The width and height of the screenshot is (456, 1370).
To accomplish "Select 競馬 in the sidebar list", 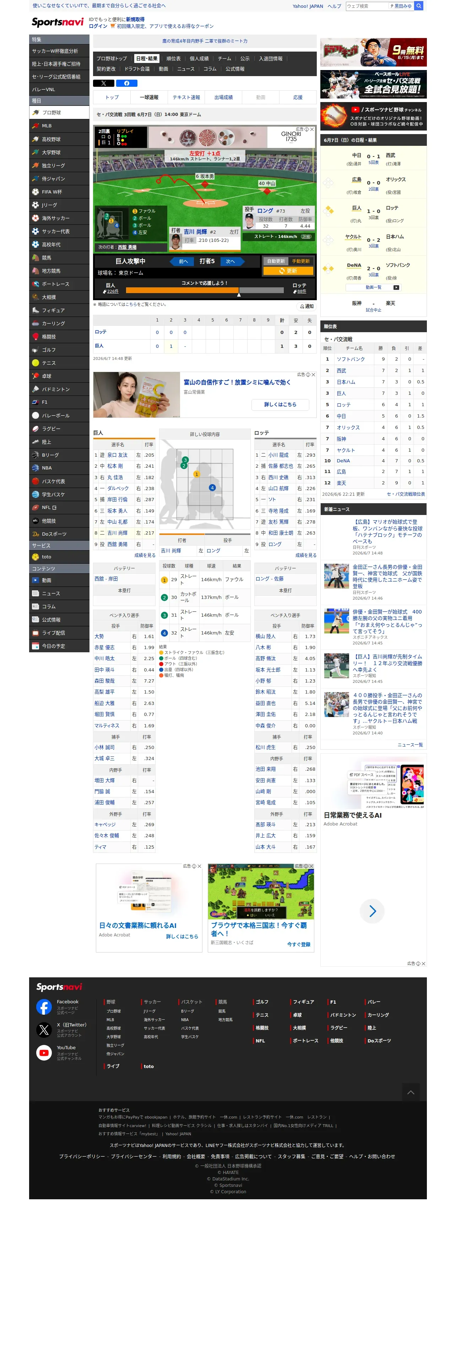I will tap(59, 258).
